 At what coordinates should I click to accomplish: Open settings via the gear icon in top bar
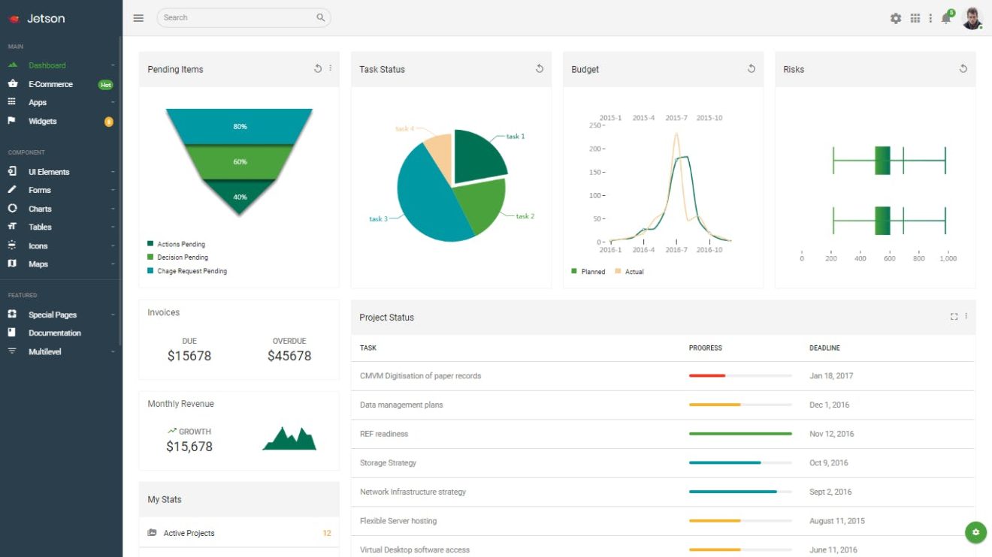click(x=896, y=17)
